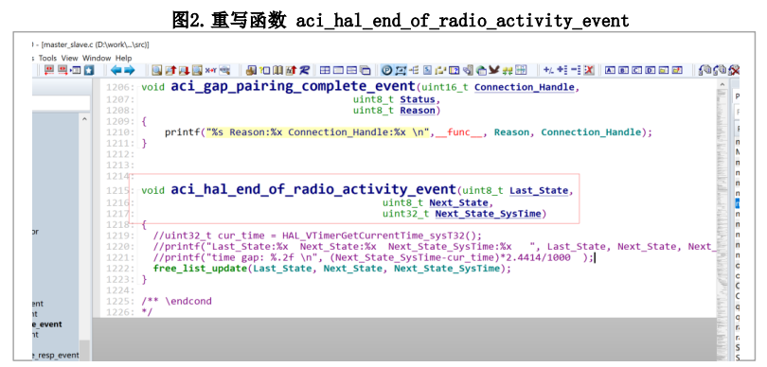
Task: Click Next_State_SysTime parameter on line 1217
Action: [x=488, y=214]
